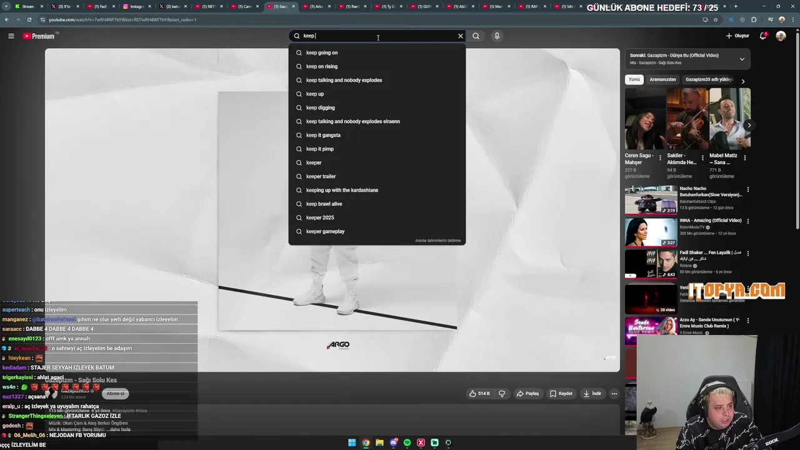Bookmark this page with the star icon
Viewport: 800px width, 450px height.
click(x=716, y=19)
